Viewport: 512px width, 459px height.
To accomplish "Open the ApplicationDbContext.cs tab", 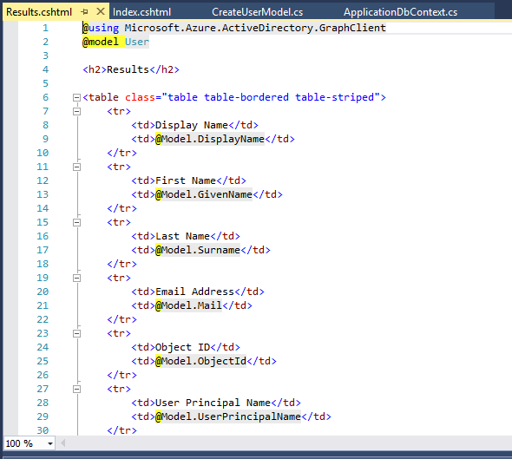I will (400, 12).
